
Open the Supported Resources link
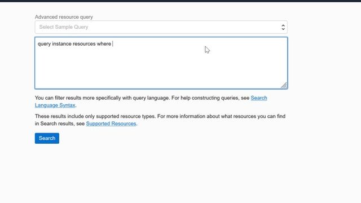(111, 123)
